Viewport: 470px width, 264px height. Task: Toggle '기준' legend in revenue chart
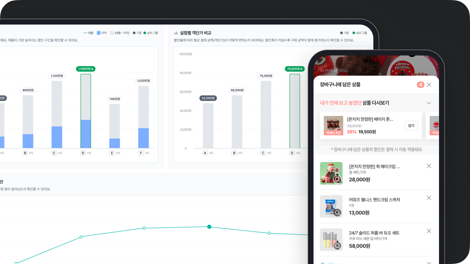(137, 33)
